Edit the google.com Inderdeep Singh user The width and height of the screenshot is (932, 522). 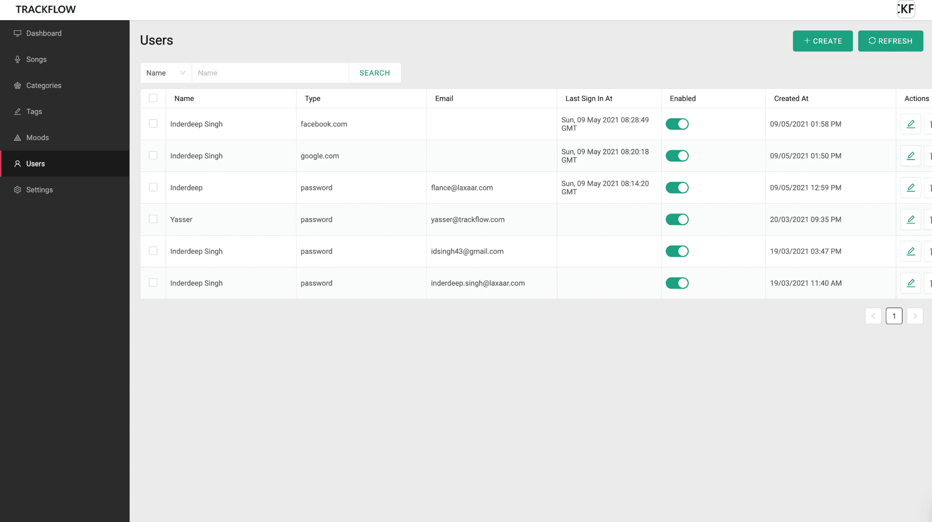click(x=911, y=156)
